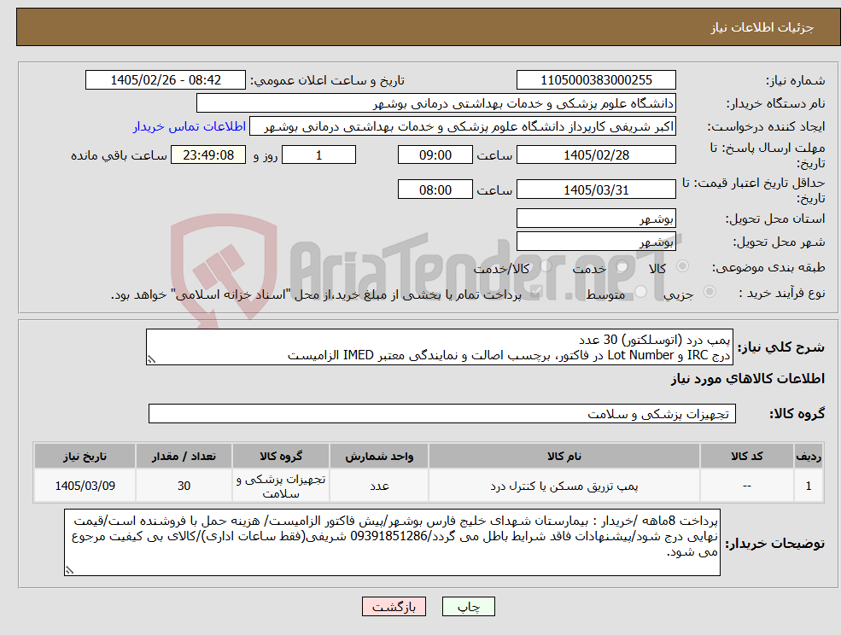Select the متوسط purchase type radio
The height and width of the screenshot is (635, 841).
pos(640,292)
